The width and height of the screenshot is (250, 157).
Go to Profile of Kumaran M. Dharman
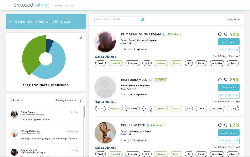(x=229, y=42)
